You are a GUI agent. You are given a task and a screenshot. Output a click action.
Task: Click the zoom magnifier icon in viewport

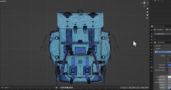point(147,9)
